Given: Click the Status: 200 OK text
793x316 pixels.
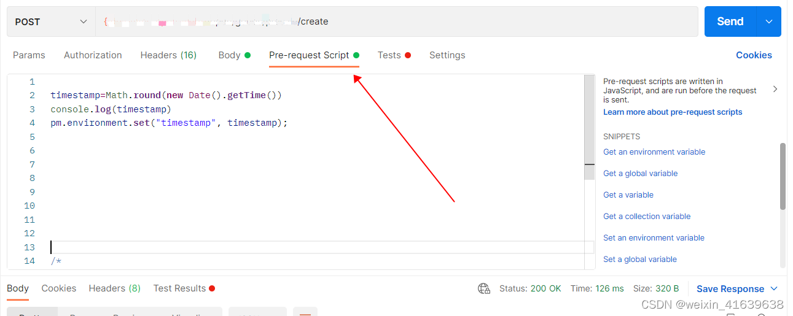Looking at the screenshot, I should point(530,288).
